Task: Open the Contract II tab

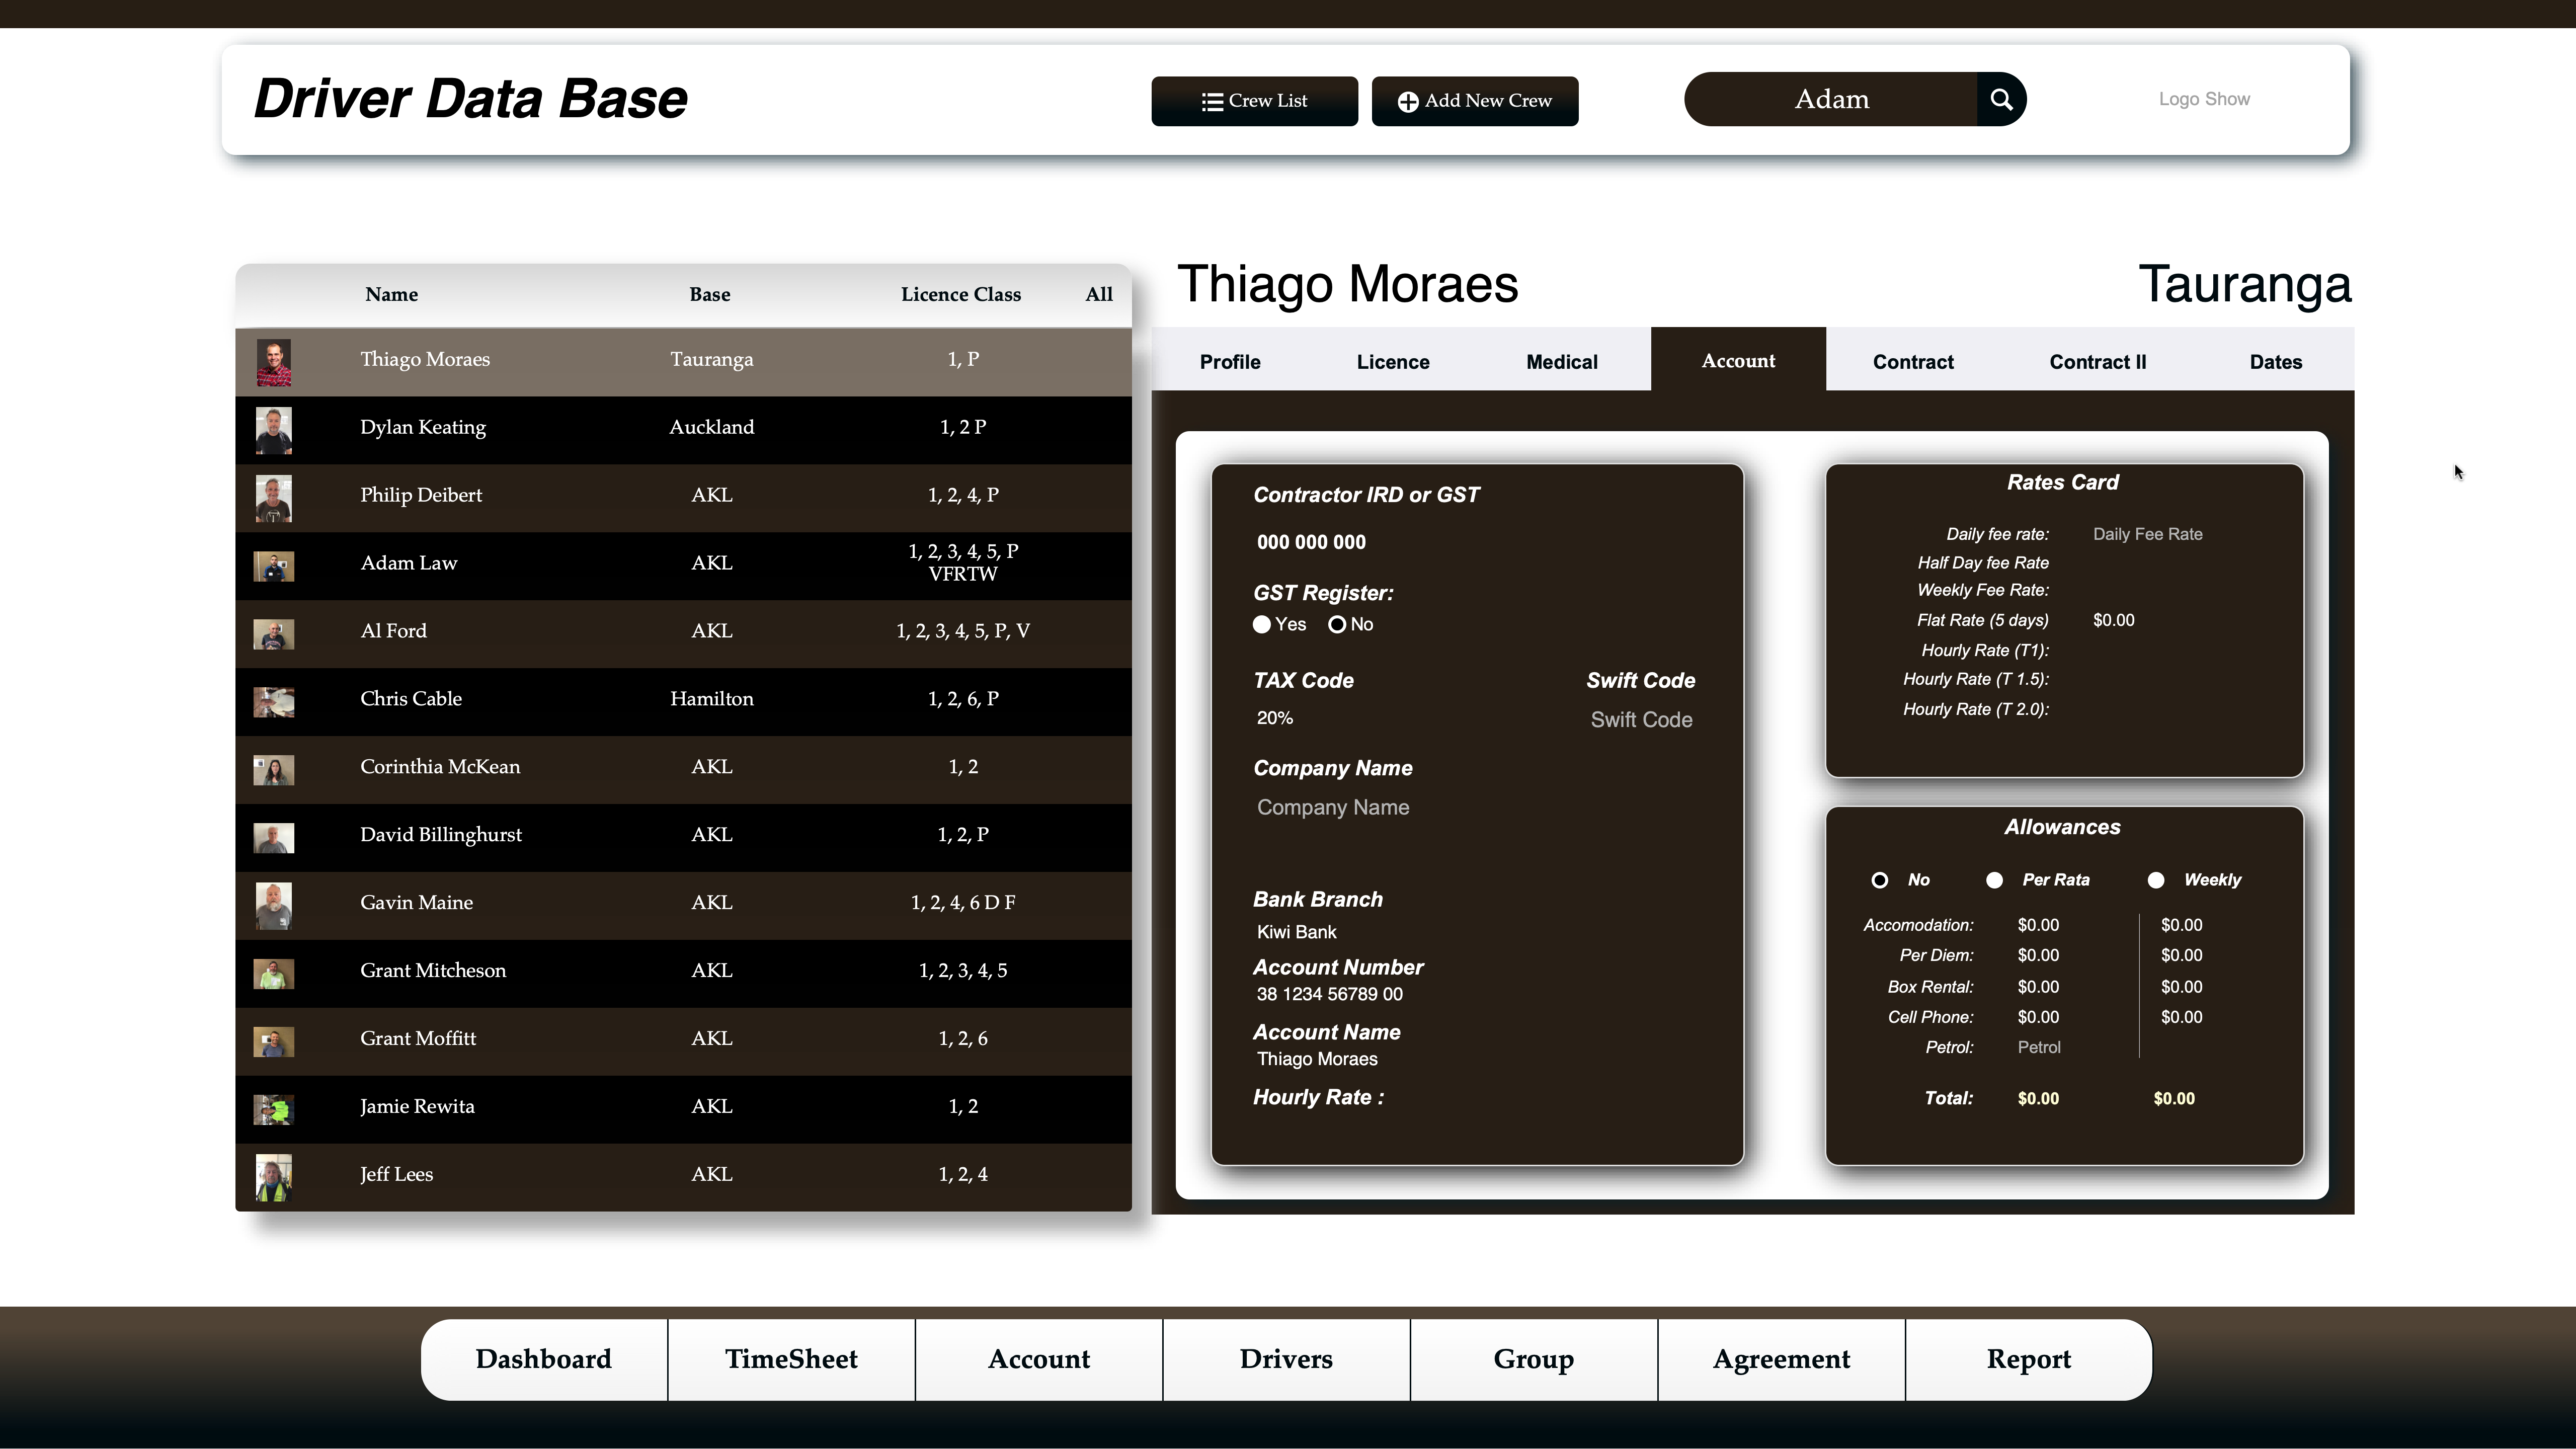Action: 2098,361
